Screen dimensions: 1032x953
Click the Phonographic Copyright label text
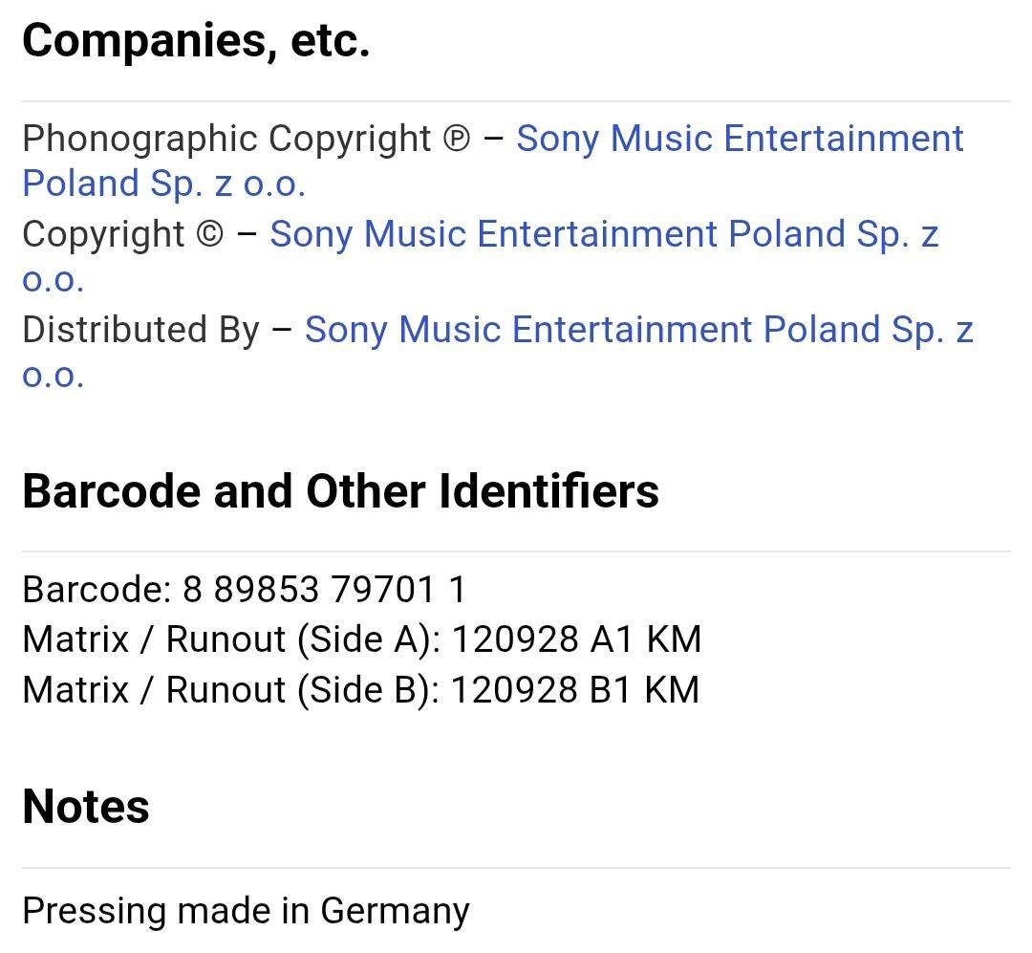pos(226,139)
